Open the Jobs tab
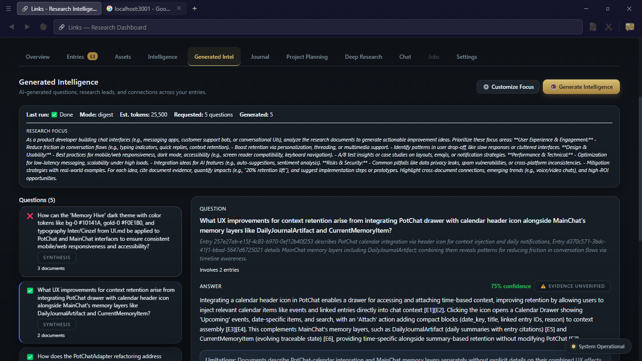This screenshot has height=361, width=642. [434, 57]
